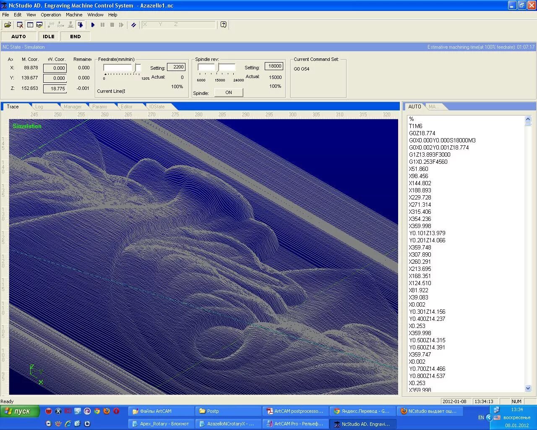The image size is (537, 430).
Task: Click the advanced start/resume icon
Action: (122, 25)
